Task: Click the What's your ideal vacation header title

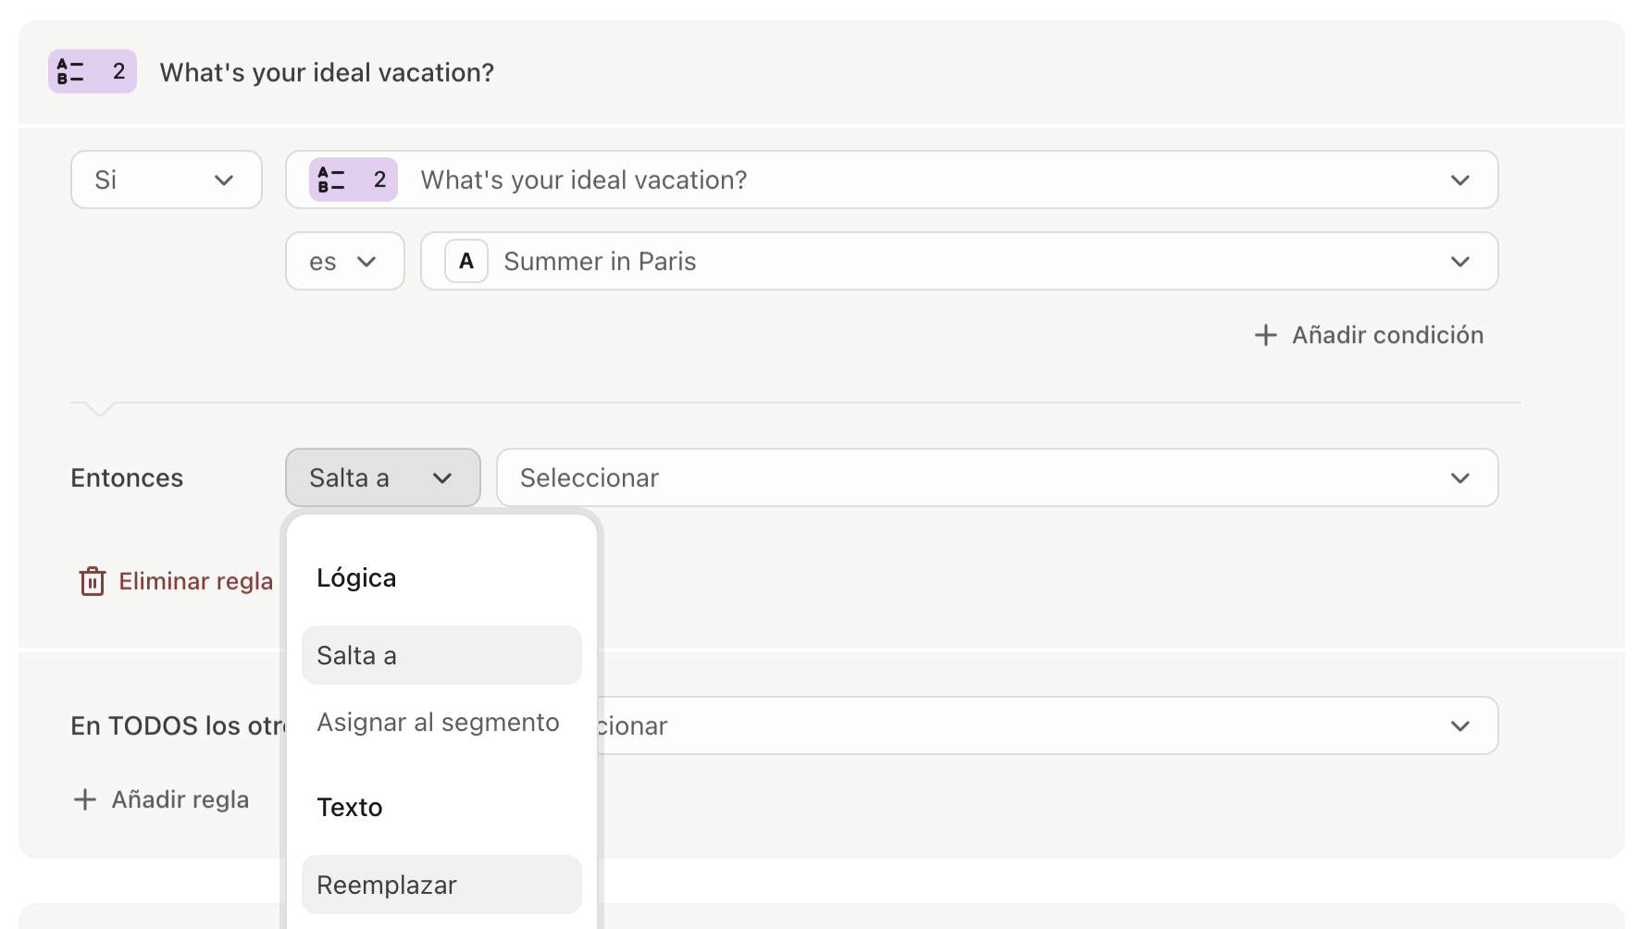Action: pos(327,72)
